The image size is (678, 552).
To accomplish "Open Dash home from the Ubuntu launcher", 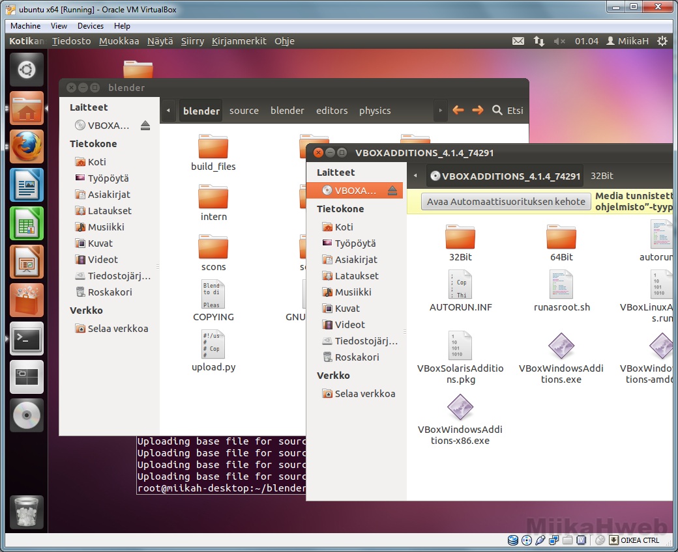I will (26, 70).
